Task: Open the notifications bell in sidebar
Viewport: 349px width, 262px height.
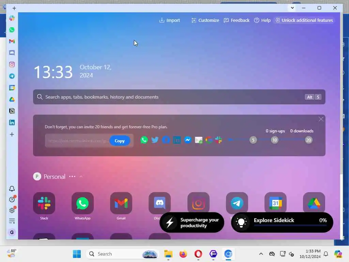Action: point(12,189)
